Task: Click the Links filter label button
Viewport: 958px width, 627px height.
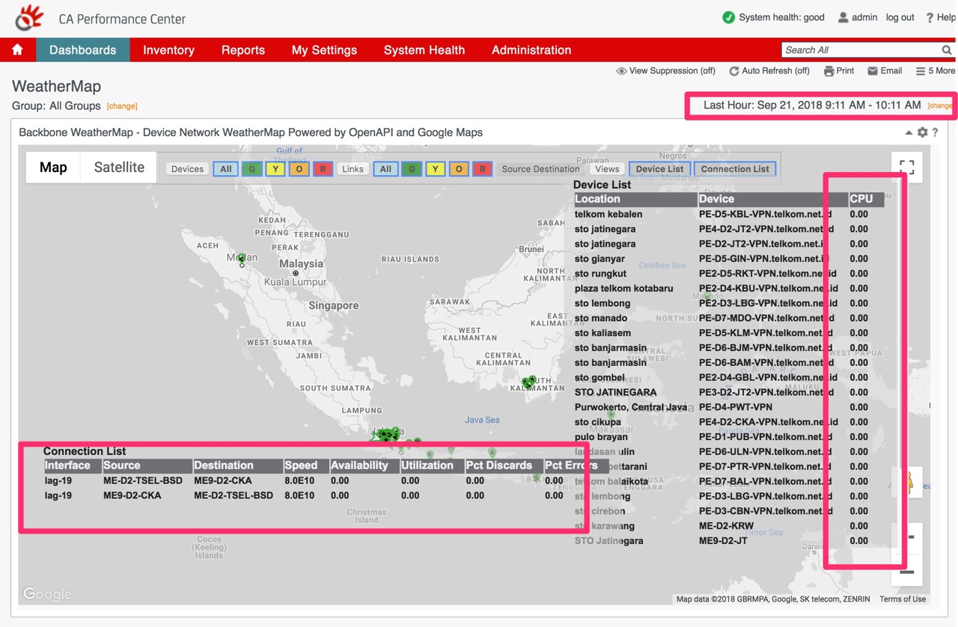Action: pos(353,169)
